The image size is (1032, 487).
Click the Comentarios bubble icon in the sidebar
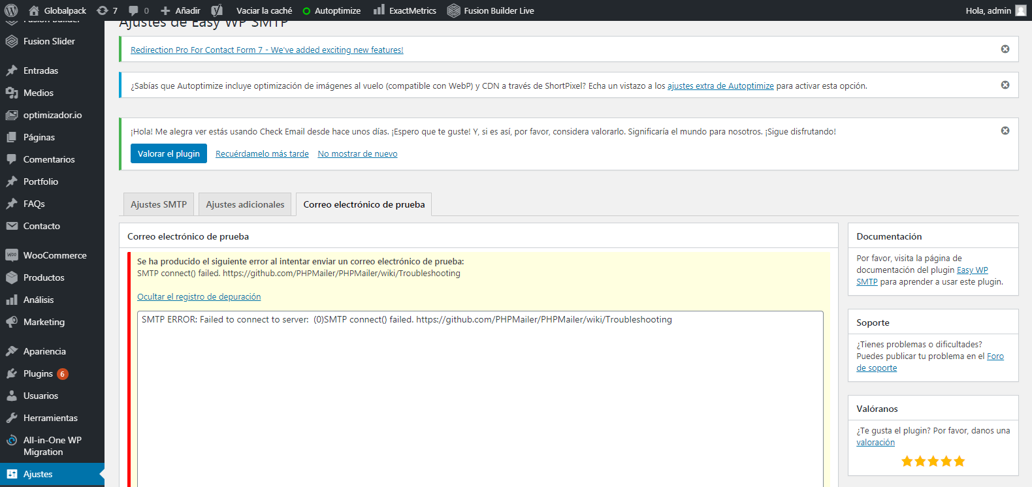(12, 159)
